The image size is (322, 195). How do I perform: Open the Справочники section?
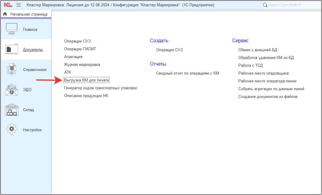pyautogui.click(x=26, y=69)
